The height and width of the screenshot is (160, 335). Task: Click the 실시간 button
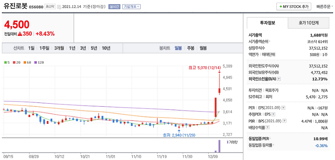[114, 7]
